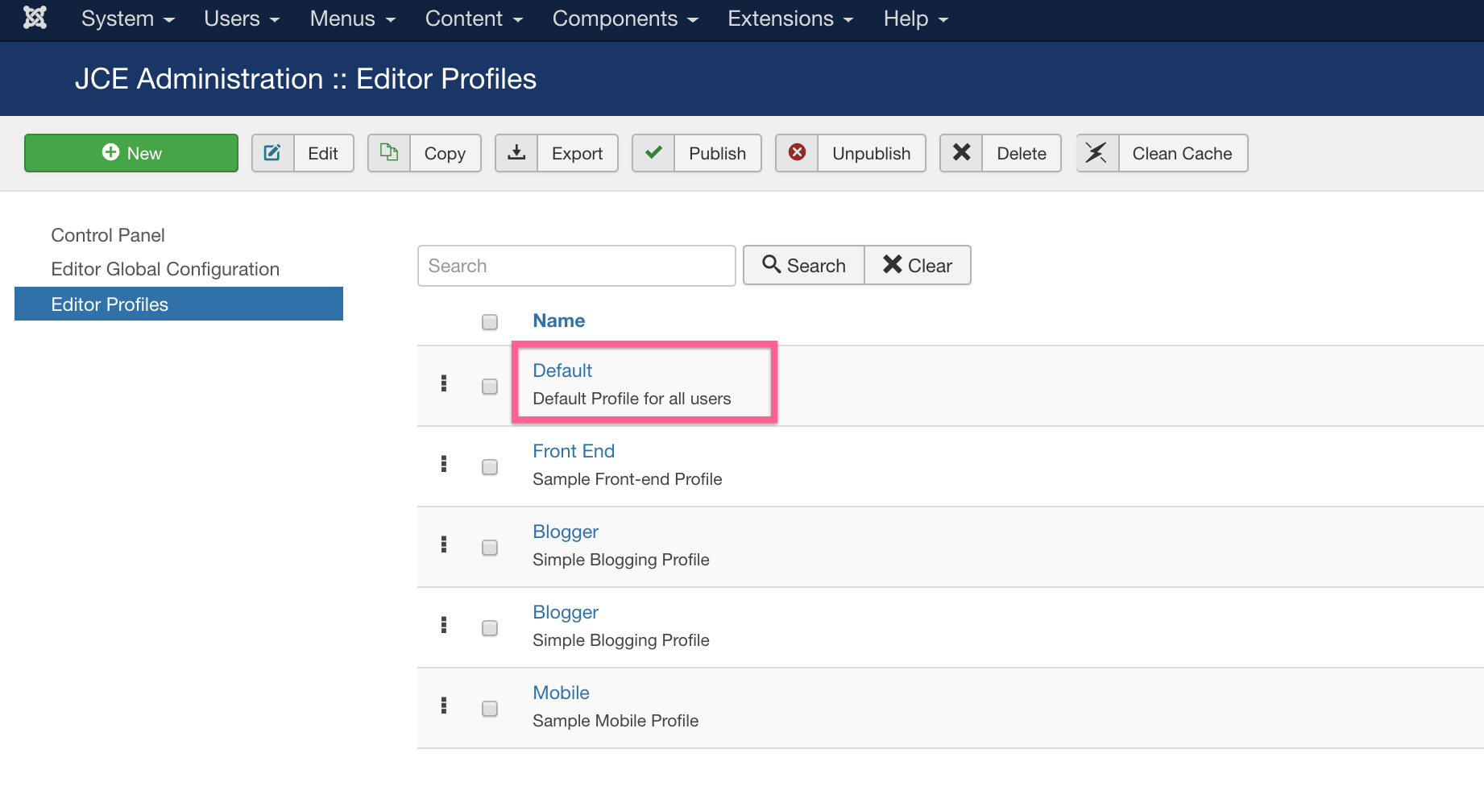1484x807 pixels.
Task: Click 'Sample Front-end Profile' description
Action: click(x=627, y=479)
